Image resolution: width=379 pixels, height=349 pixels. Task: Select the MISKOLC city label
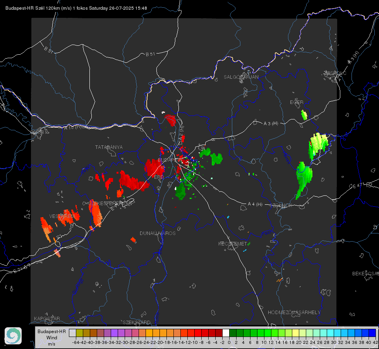pos(336,73)
